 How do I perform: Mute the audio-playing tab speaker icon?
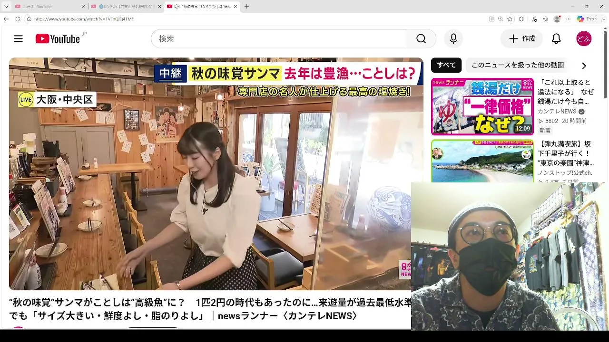pos(177,7)
